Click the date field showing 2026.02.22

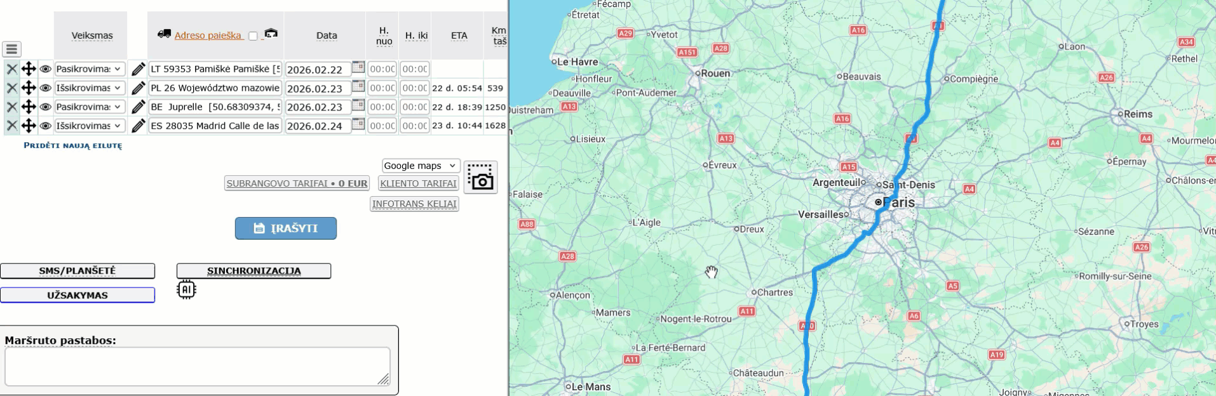(x=318, y=70)
